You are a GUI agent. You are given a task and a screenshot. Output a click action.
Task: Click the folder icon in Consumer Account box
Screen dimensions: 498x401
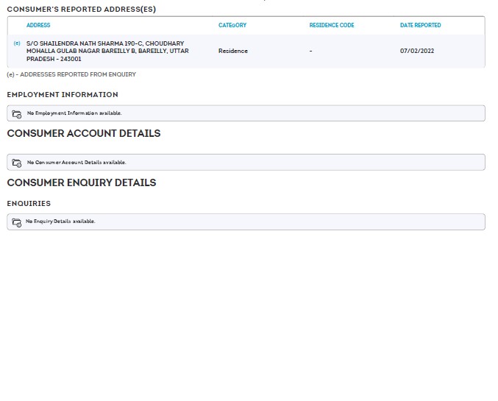(17, 163)
